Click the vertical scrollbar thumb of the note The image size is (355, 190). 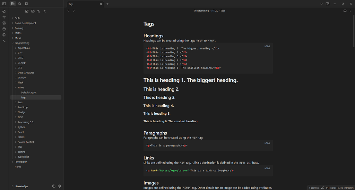(x=354, y=31)
